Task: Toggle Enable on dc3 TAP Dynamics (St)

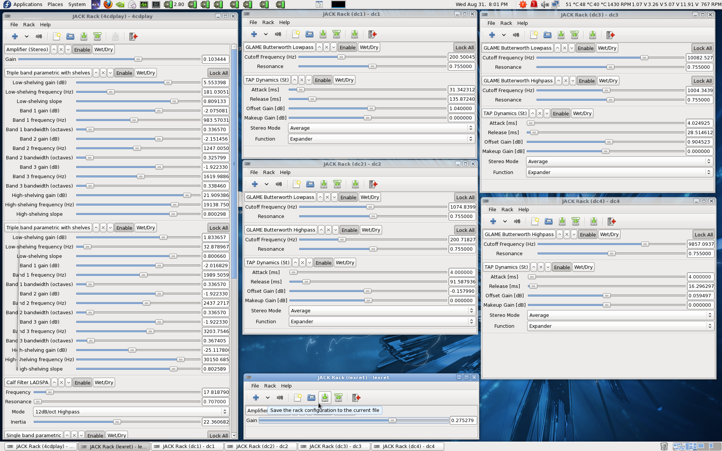Action: point(561,113)
